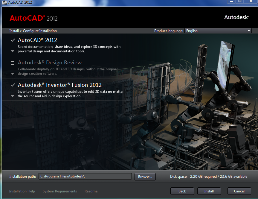Uncheck the Autodesk Inventor Fusion 2012 checkbox
258x199 pixels.
point(13,85)
